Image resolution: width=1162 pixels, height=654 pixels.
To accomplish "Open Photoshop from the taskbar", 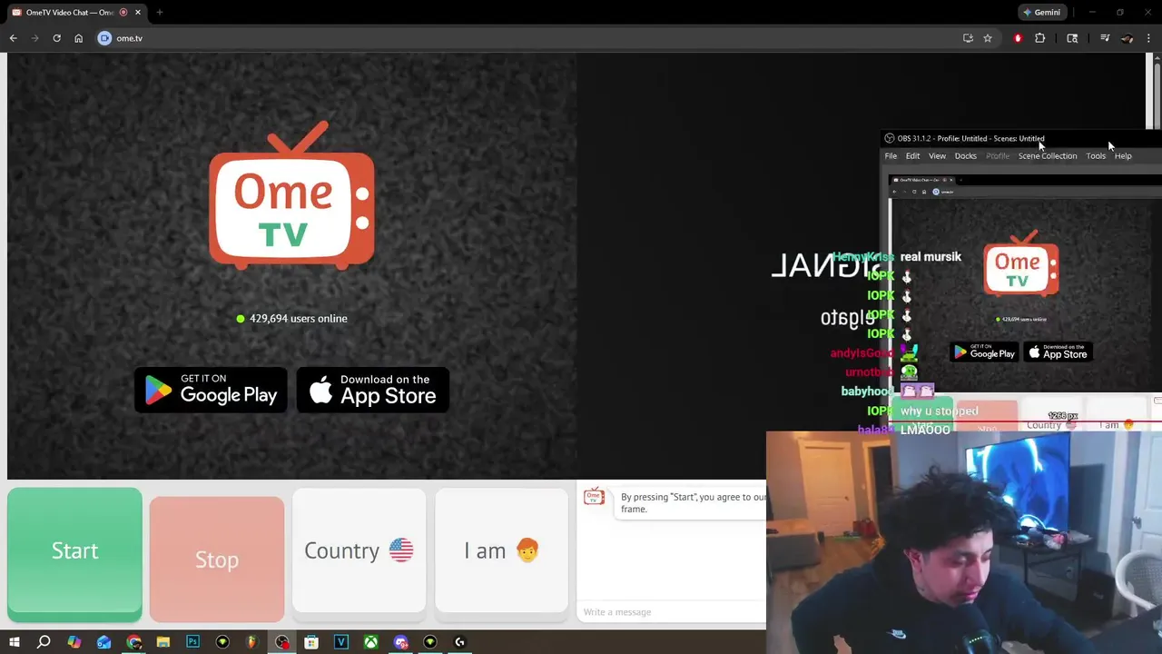I will (x=193, y=642).
